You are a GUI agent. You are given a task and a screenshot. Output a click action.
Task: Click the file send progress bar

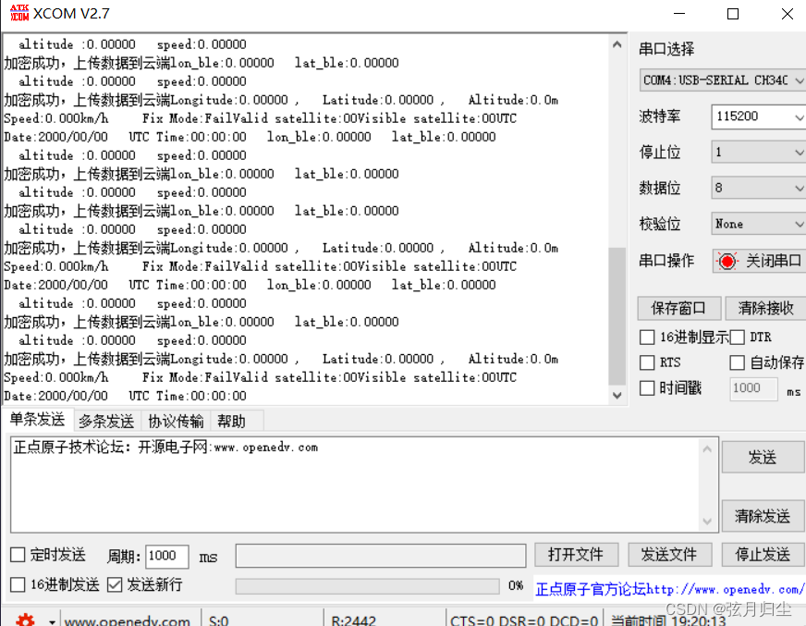pyautogui.click(x=366, y=584)
